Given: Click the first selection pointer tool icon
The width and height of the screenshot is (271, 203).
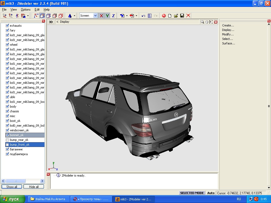Looking at the screenshot, I should pyautogui.click(x=5, y=16).
